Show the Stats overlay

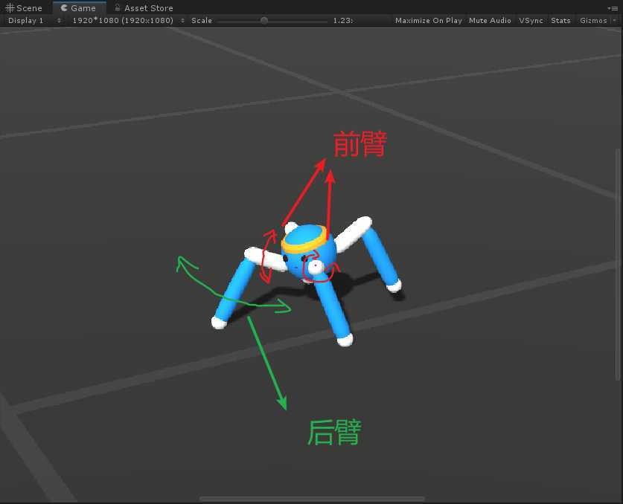[560, 21]
